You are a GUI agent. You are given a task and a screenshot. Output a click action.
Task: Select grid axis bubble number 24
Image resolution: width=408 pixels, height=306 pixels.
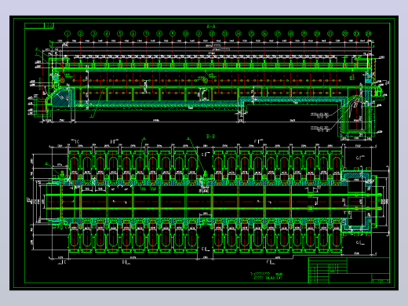[x=368, y=34]
